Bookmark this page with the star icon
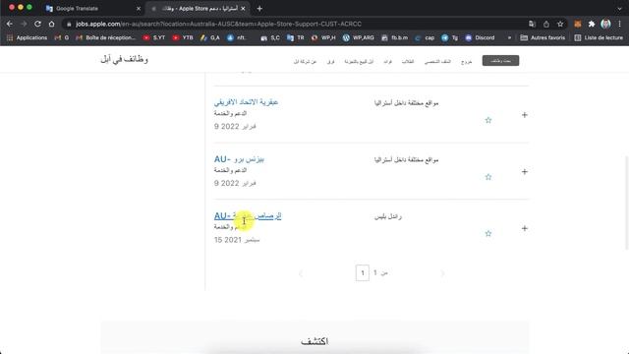 [x=560, y=24]
